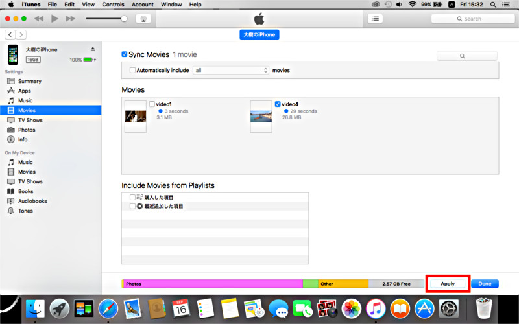
Task: Select Apps in the Settings sidebar
Action: point(25,91)
